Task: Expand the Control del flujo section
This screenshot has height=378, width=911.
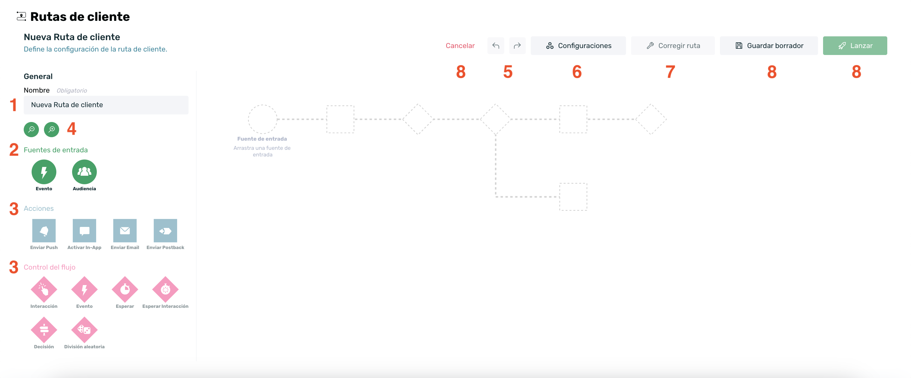Action: (49, 266)
